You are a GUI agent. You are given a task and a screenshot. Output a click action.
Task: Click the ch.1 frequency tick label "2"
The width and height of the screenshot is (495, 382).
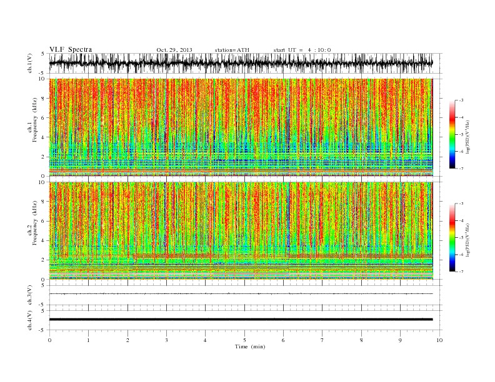pos(43,157)
